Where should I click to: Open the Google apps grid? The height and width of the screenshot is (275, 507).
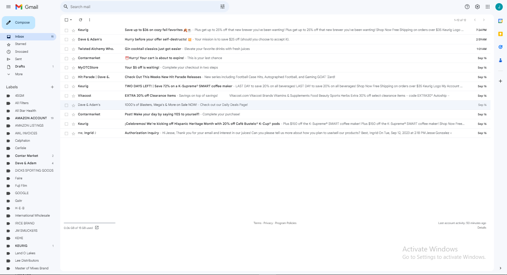(x=488, y=7)
